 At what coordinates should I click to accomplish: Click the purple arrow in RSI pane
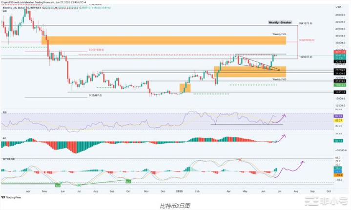[281, 116]
